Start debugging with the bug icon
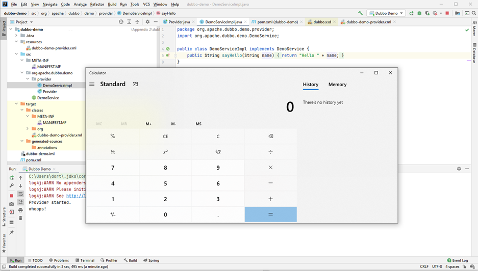The height and width of the screenshot is (271, 478). point(419,13)
